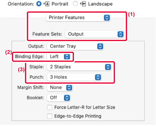This screenshot has height=126, width=156.
Task: Select the Landscape orientation radio button
Action: [x=75, y=4]
